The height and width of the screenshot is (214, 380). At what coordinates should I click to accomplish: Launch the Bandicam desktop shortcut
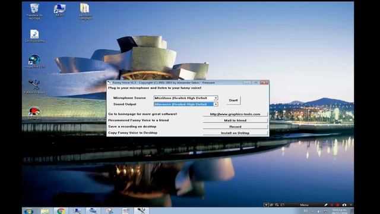click(34, 112)
